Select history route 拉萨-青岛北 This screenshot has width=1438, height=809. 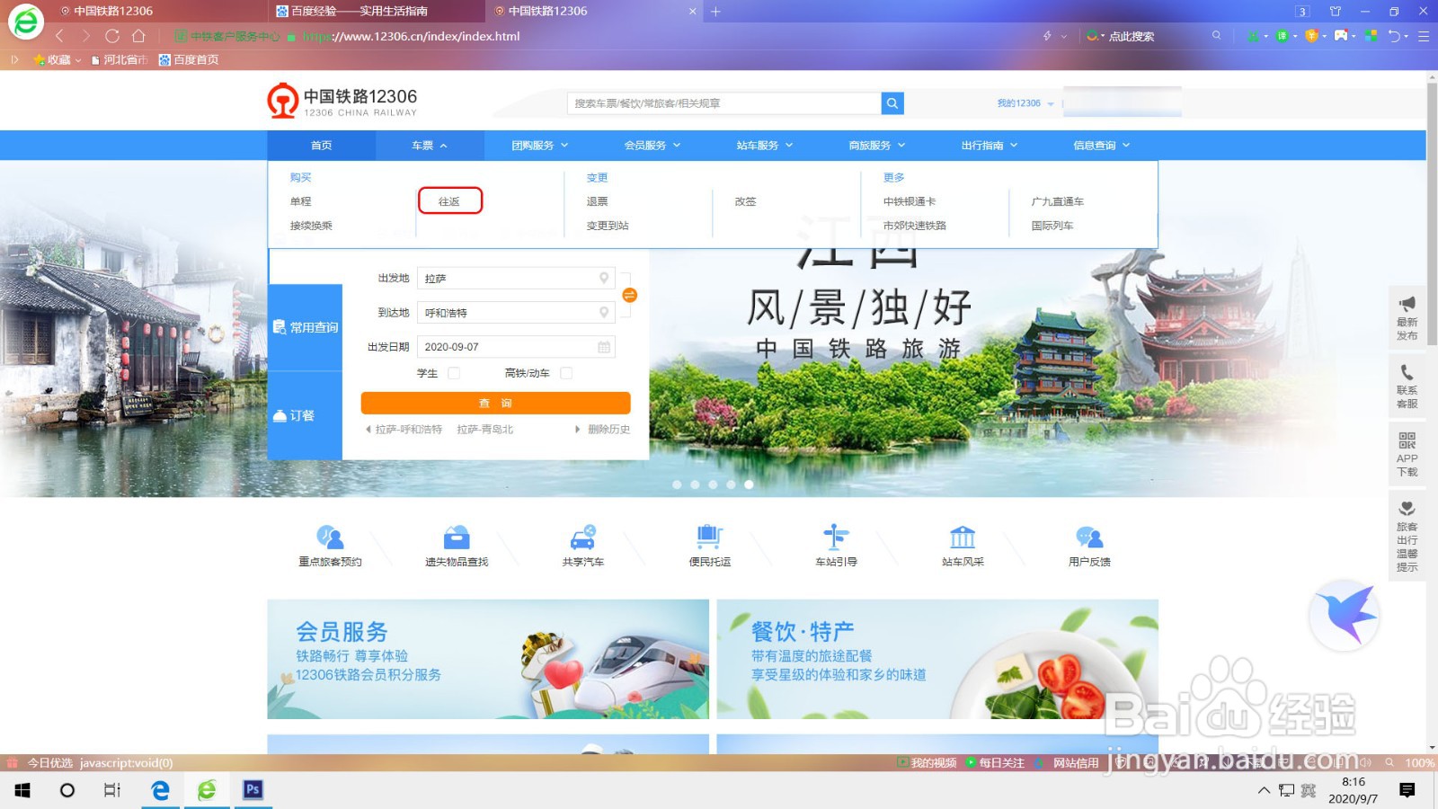[x=485, y=430]
